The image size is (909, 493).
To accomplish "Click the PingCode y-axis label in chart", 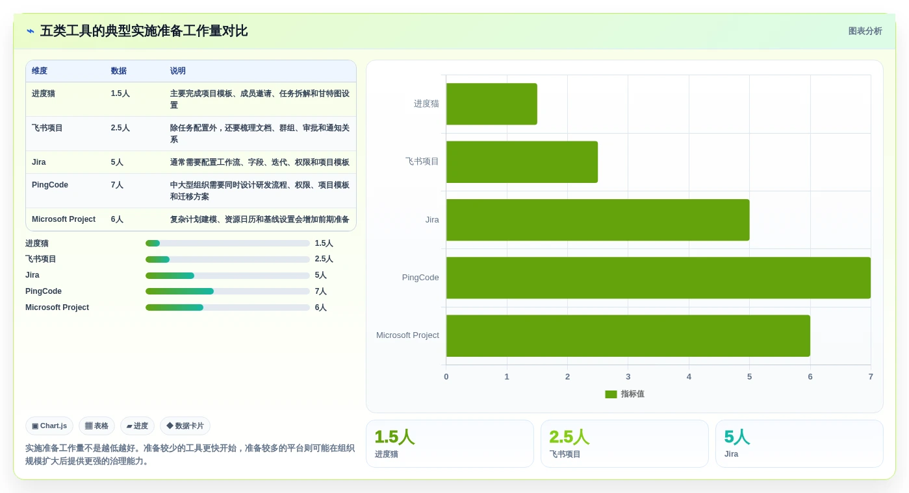I will [x=420, y=278].
